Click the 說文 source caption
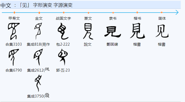The width and height of the screenshot is (185, 102). pyautogui.click(x=88, y=44)
